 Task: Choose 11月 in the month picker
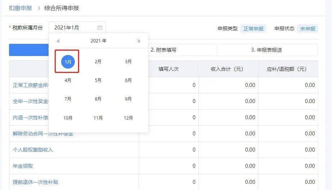(98, 118)
